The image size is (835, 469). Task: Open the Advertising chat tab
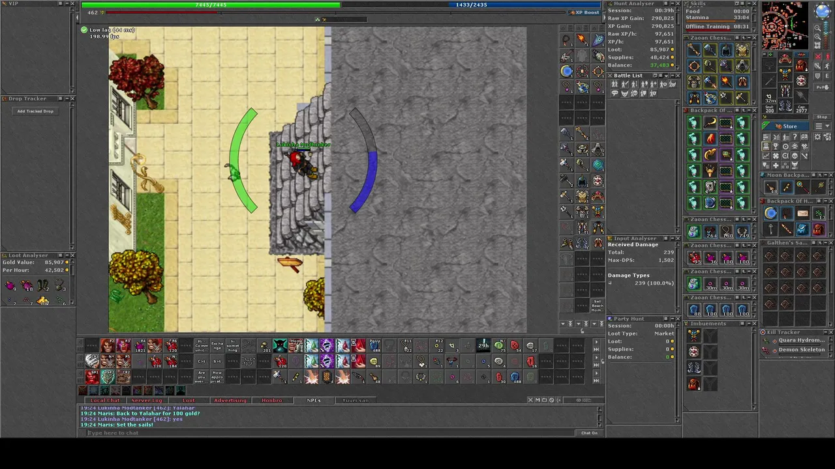[x=230, y=401]
